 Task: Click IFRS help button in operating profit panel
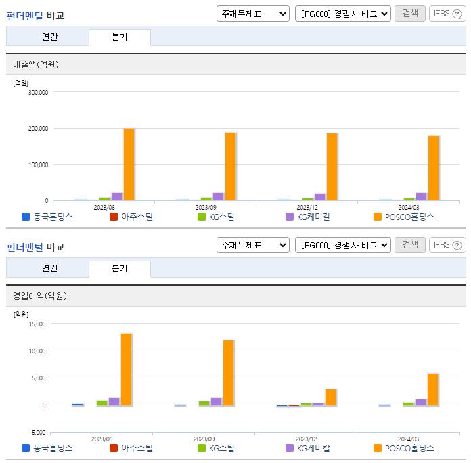point(447,245)
